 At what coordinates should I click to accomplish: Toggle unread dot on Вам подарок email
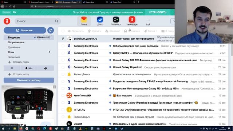click(110, 95)
